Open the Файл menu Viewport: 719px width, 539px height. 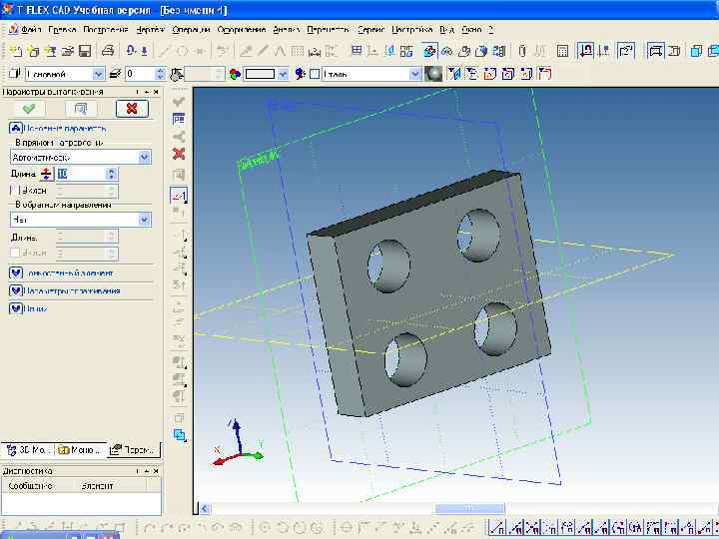(31, 30)
